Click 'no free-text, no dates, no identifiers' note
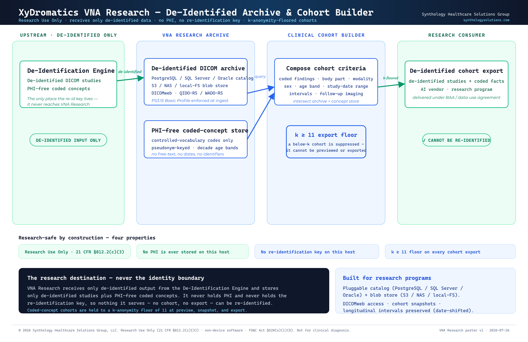The width and height of the screenshot is (528, 342). point(188,154)
